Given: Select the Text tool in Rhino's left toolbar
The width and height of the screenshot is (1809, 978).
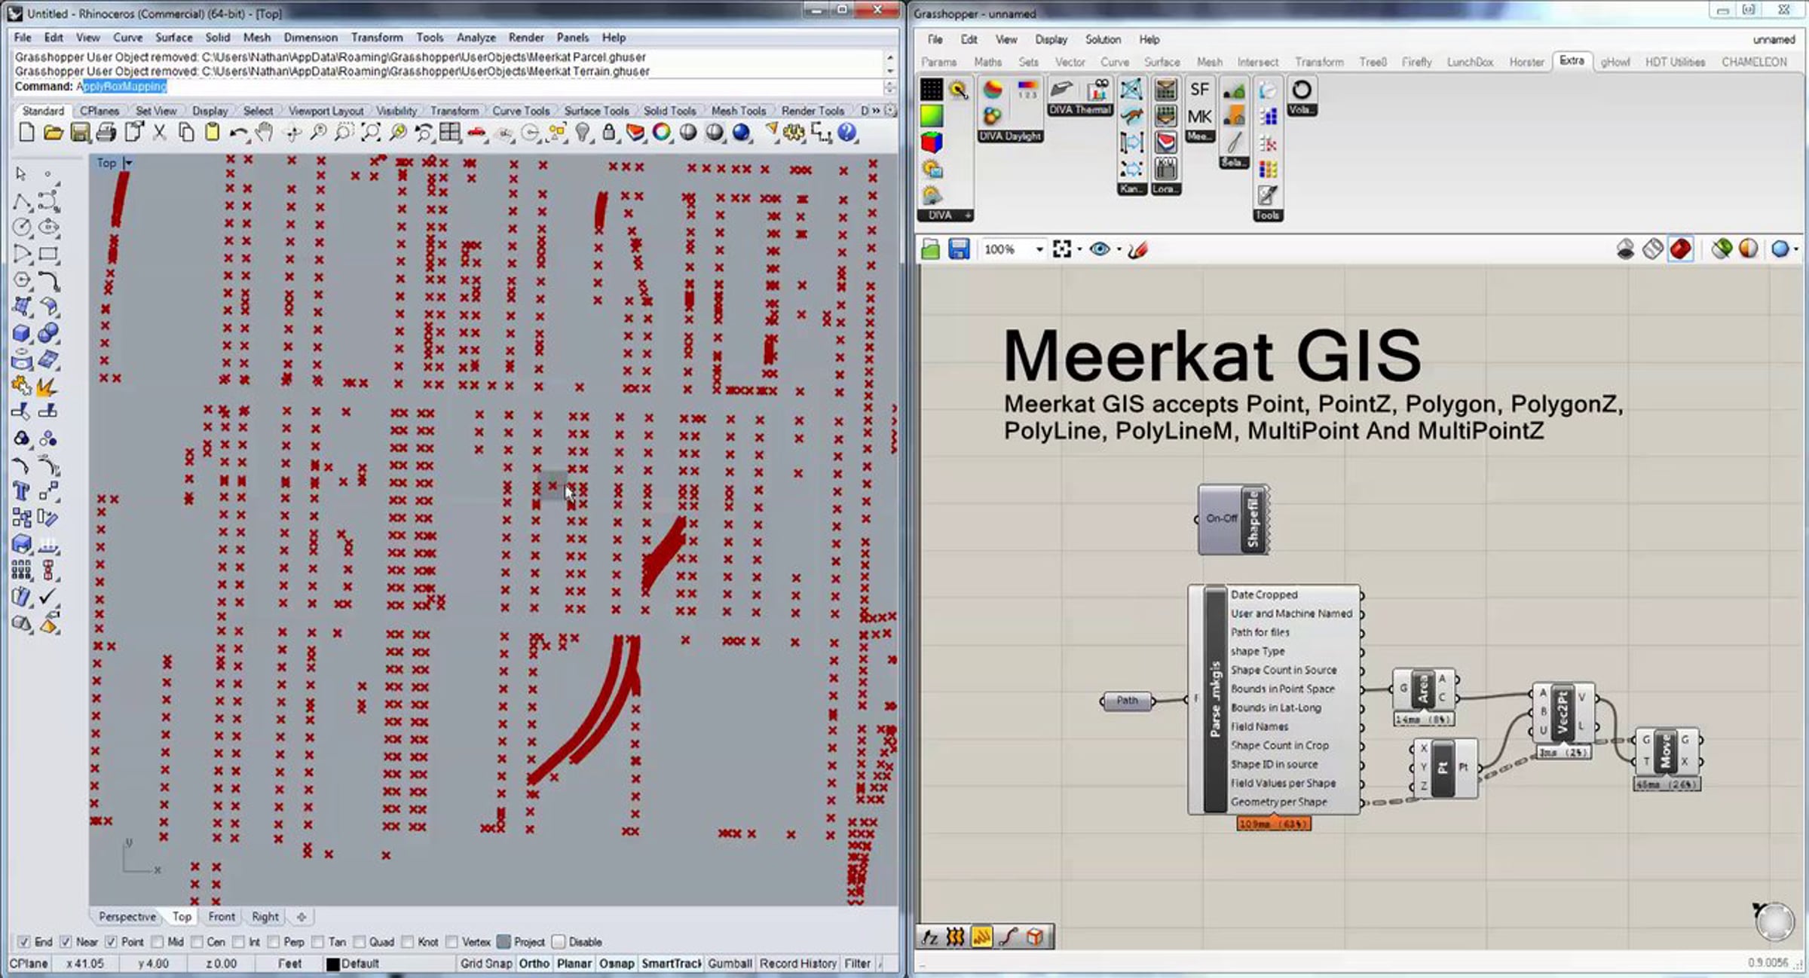Looking at the screenshot, I should pos(21,492).
